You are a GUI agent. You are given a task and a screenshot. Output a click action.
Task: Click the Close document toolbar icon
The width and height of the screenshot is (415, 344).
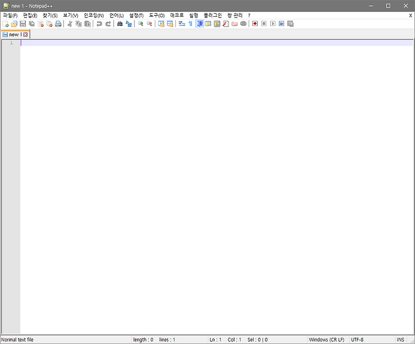coord(40,24)
